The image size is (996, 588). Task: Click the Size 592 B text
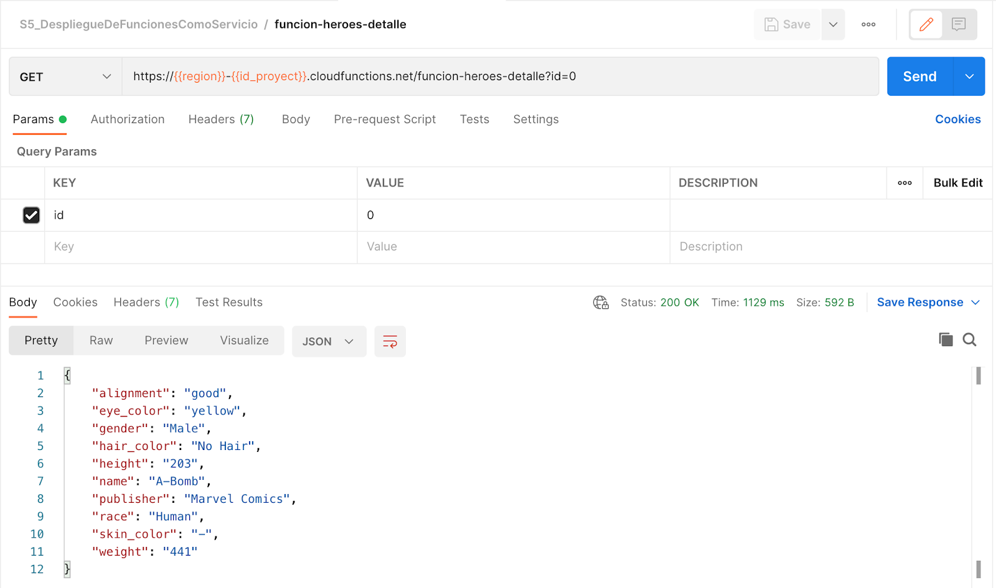coord(825,303)
